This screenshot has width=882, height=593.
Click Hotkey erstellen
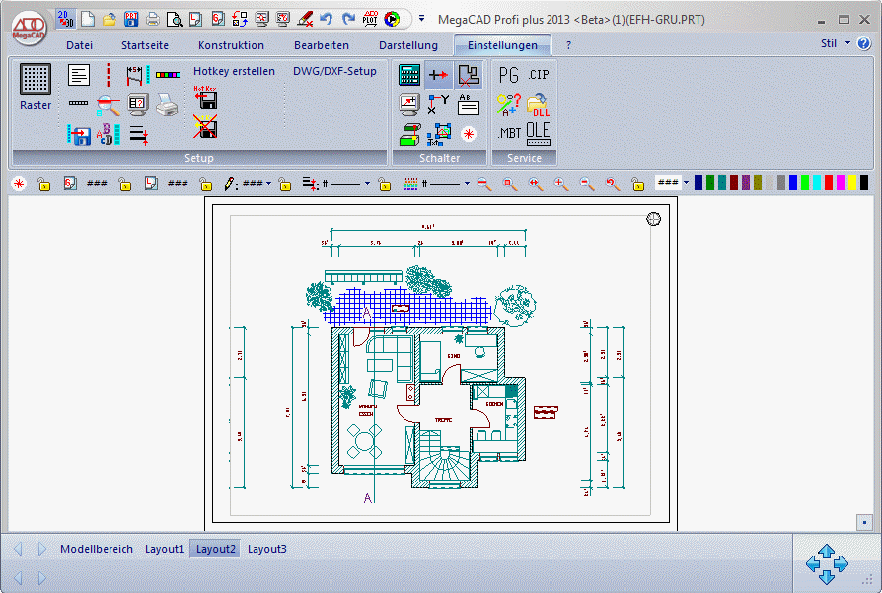click(234, 71)
